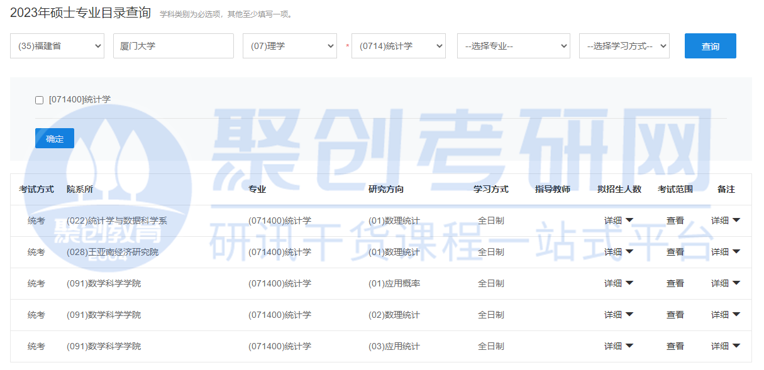
Task: Click the 专业 column header
Action: [x=257, y=189]
